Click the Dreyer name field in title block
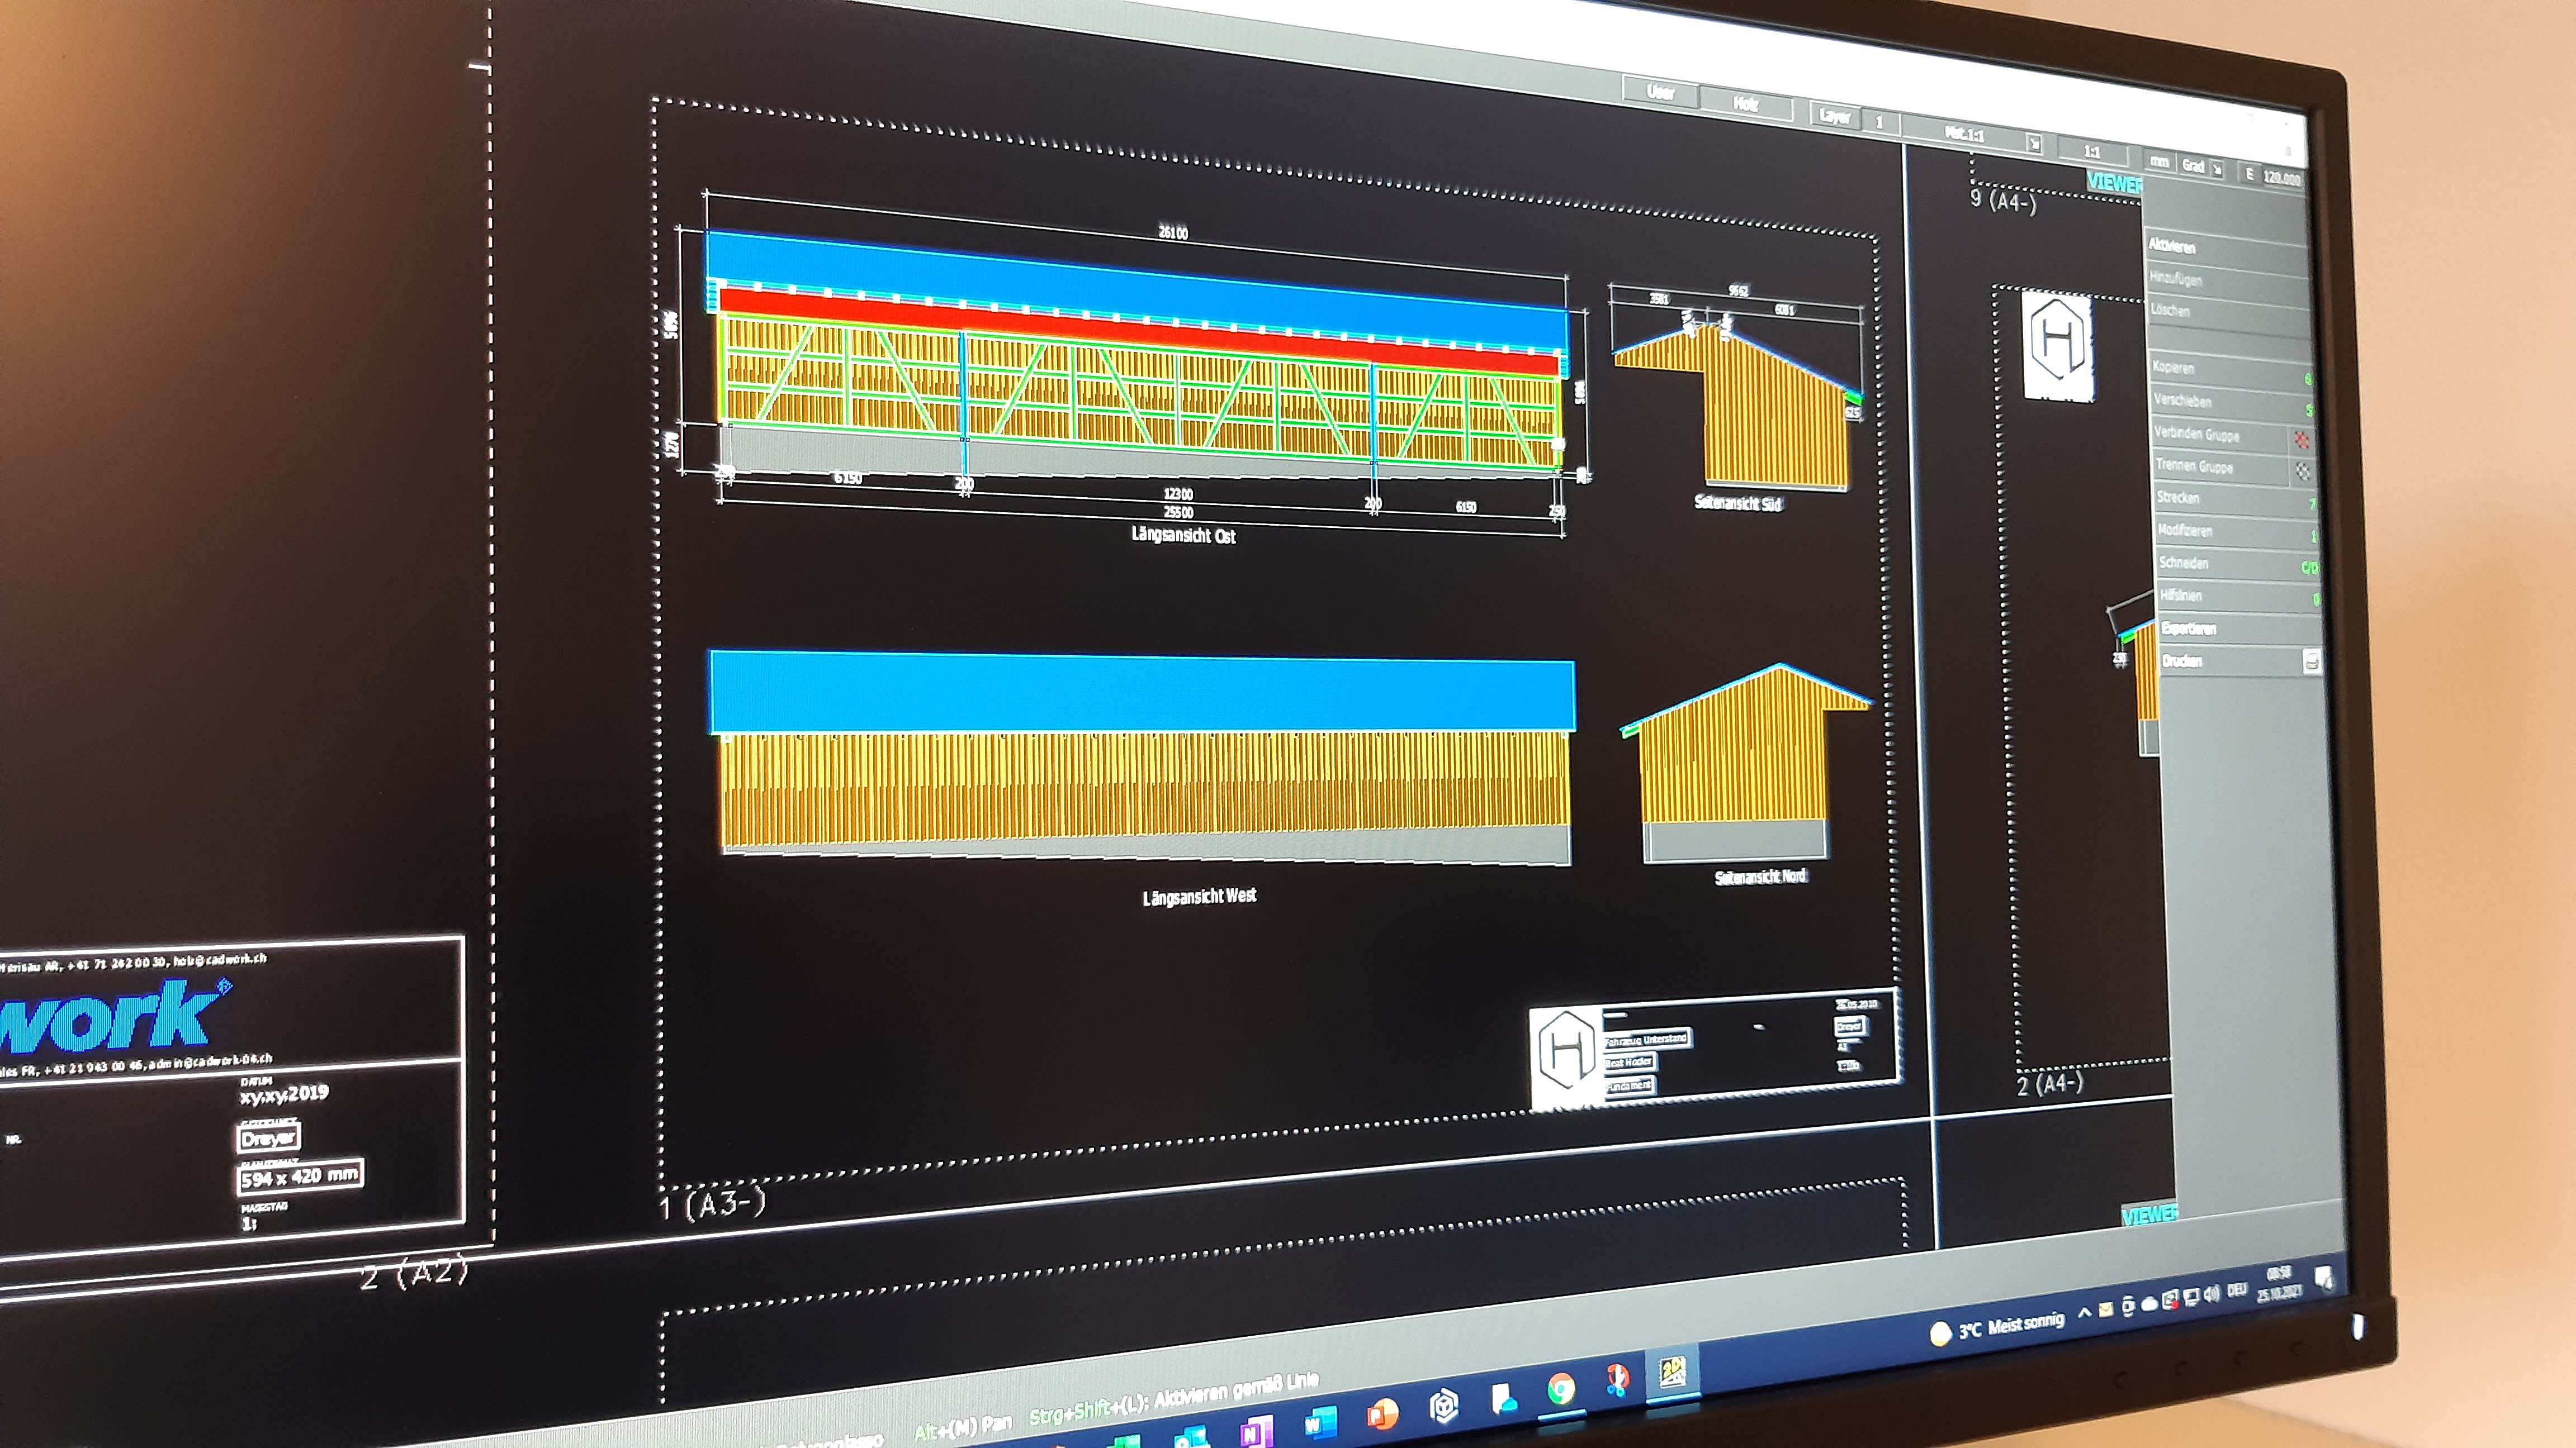Image resolution: width=2576 pixels, height=1448 pixels. [x=268, y=1137]
